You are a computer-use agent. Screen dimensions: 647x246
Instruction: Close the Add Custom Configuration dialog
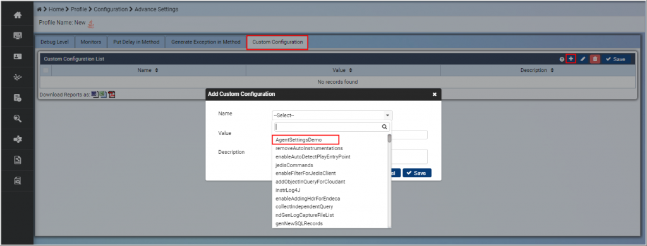[434, 94]
